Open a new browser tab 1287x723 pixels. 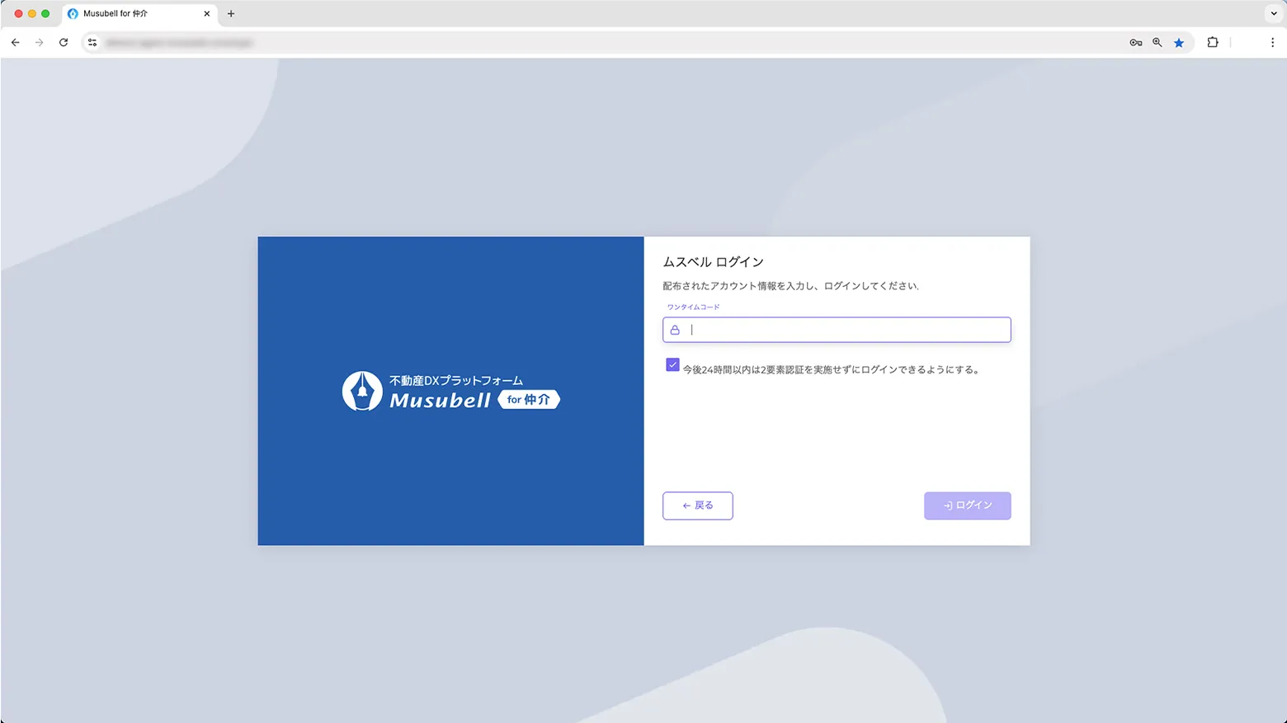coord(231,13)
